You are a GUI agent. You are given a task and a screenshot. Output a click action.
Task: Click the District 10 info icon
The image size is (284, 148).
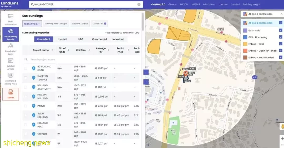point(105,24)
